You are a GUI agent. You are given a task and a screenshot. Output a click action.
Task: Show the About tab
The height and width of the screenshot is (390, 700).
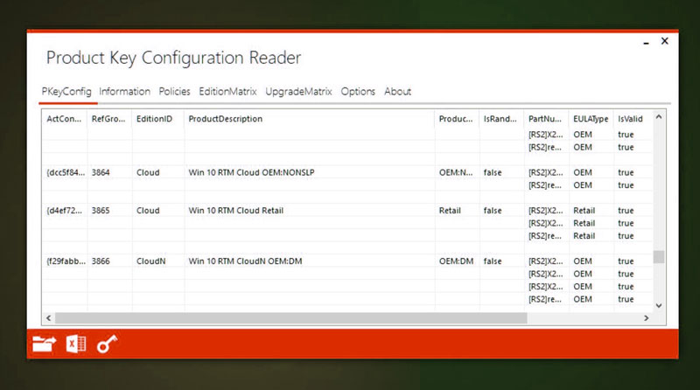tap(397, 92)
